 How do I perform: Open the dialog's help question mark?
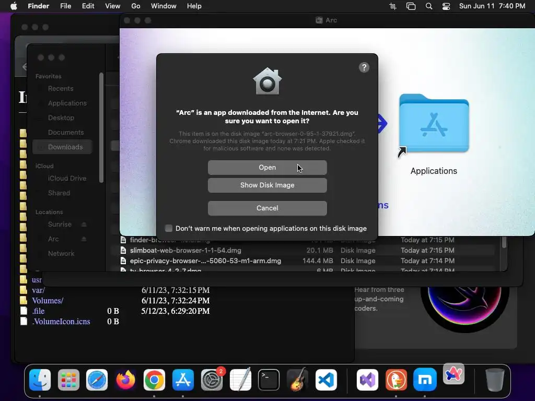tap(364, 67)
